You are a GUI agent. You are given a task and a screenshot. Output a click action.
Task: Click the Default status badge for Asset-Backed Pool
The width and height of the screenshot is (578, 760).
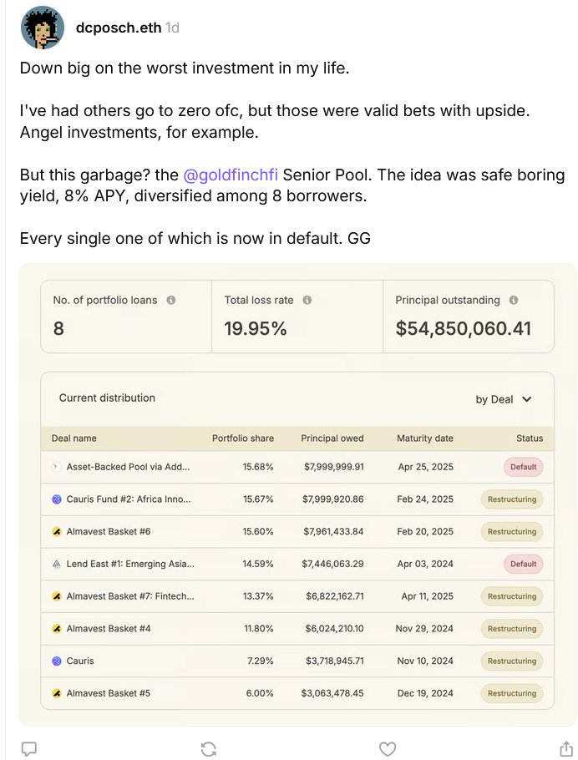(523, 467)
